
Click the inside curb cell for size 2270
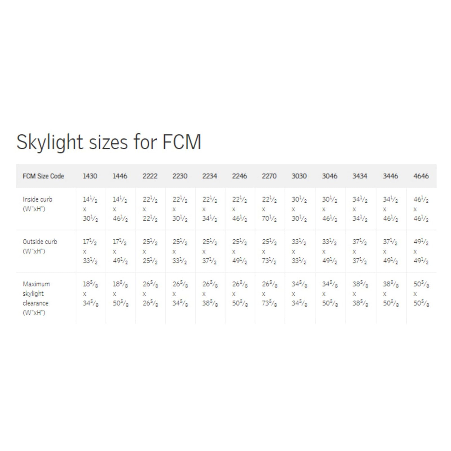click(x=269, y=209)
